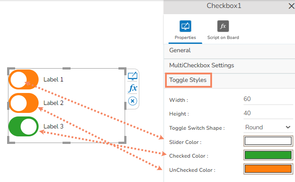The width and height of the screenshot is (295, 182).
Task: Open the Properties tab icon
Action: (185, 26)
